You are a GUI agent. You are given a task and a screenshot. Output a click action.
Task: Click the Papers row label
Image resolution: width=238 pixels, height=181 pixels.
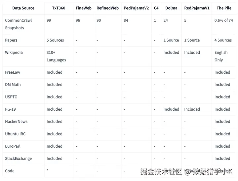11,40
